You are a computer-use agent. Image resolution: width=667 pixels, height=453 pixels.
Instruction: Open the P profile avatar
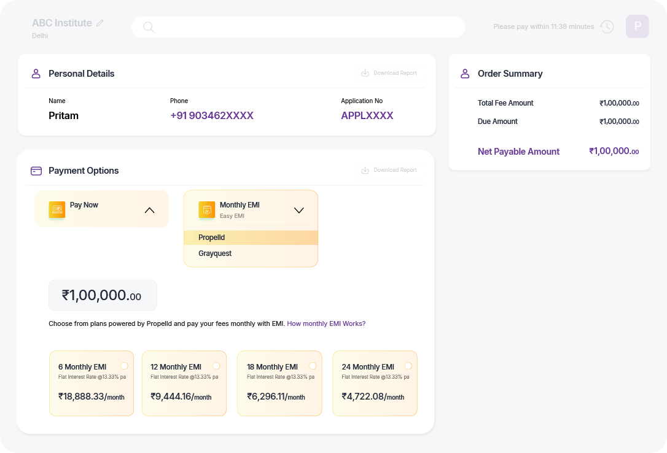[x=638, y=26]
